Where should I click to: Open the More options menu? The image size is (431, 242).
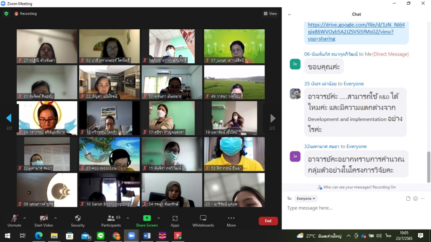pos(231,218)
